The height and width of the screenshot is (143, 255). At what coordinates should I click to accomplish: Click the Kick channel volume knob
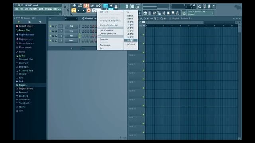click(56, 26)
